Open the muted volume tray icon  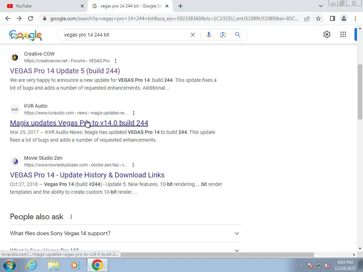click(x=327, y=265)
